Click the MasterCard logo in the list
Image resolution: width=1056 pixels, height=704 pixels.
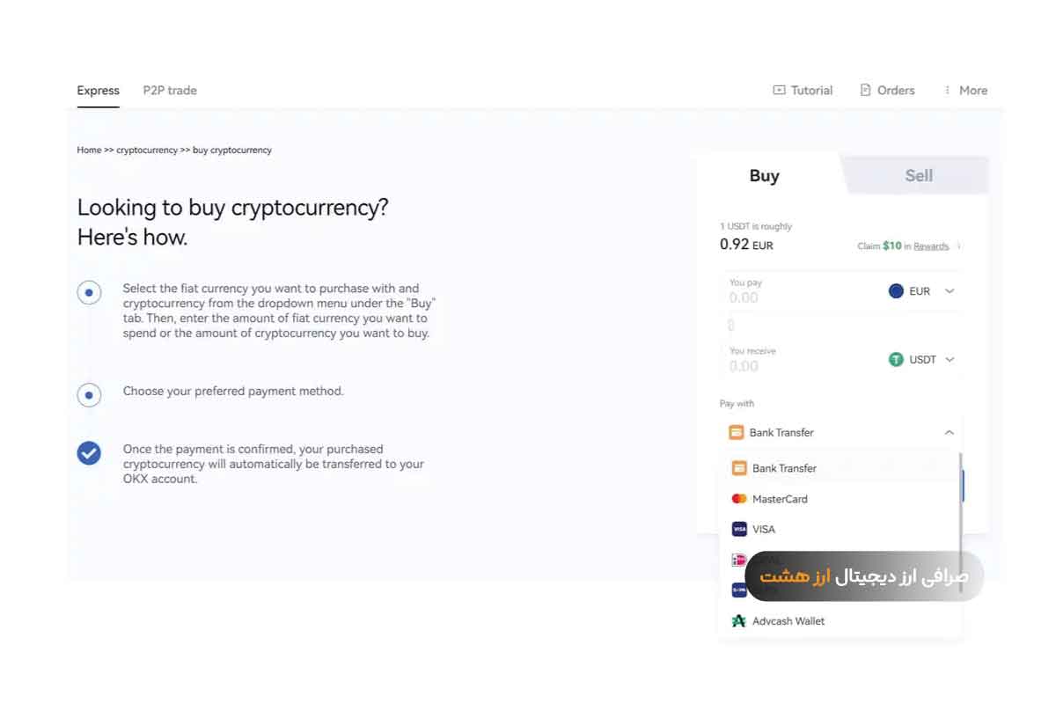(x=739, y=499)
